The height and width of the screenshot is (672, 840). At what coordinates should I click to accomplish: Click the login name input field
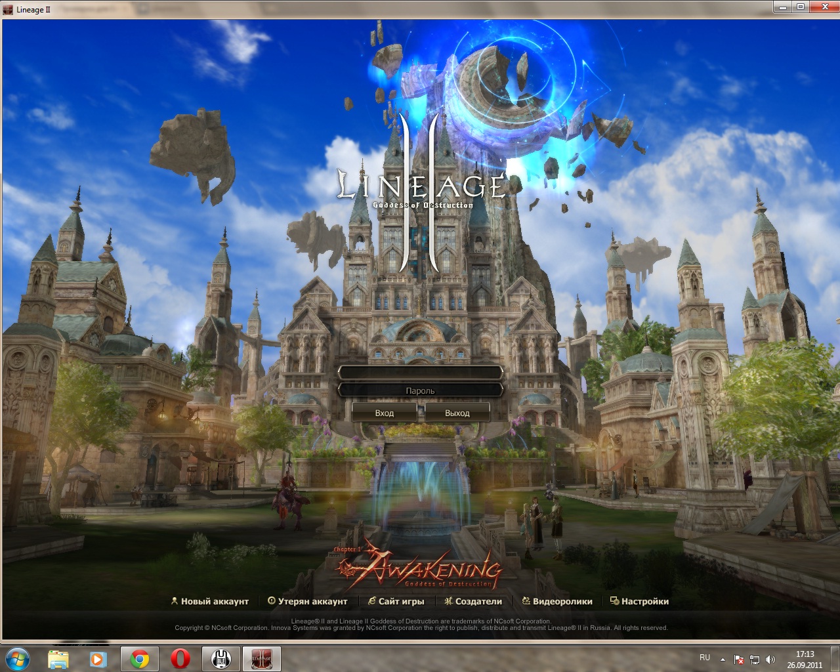(420, 373)
